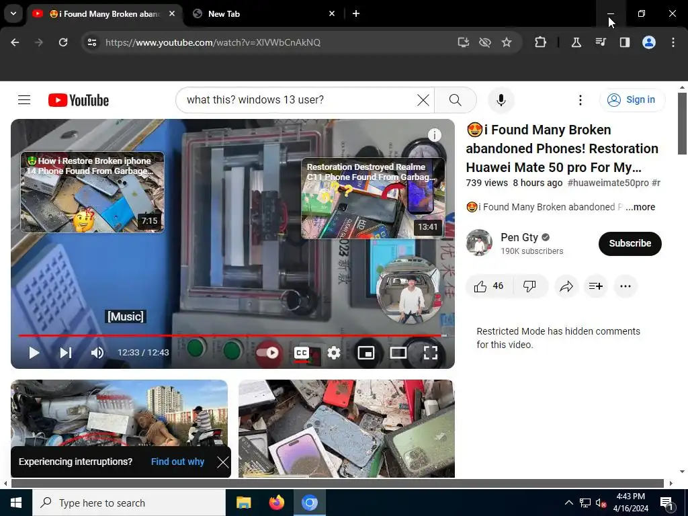Open the left recommended video thumbnail below the player

pos(120,413)
